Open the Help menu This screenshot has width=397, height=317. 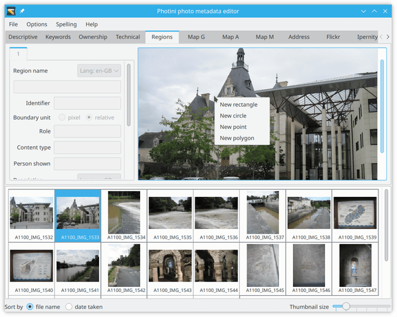coord(91,24)
